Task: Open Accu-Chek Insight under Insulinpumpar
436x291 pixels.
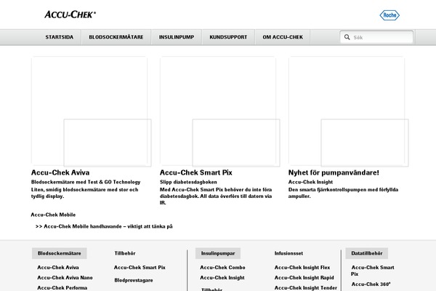Action: [x=222, y=278]
